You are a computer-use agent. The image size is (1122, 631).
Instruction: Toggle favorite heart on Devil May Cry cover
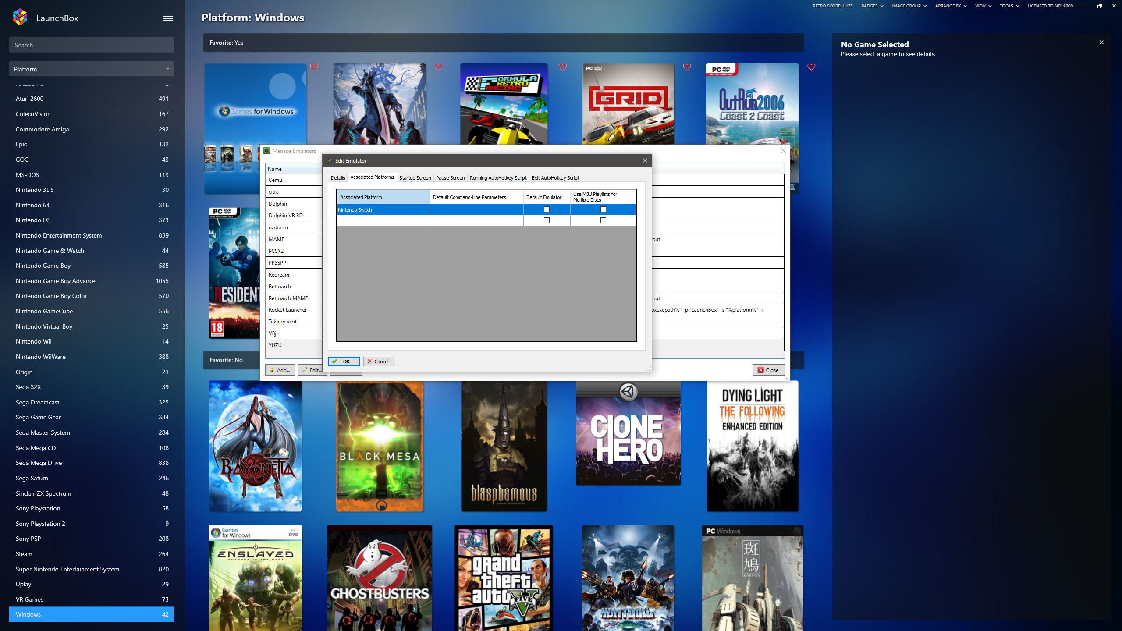coord(438,67)
